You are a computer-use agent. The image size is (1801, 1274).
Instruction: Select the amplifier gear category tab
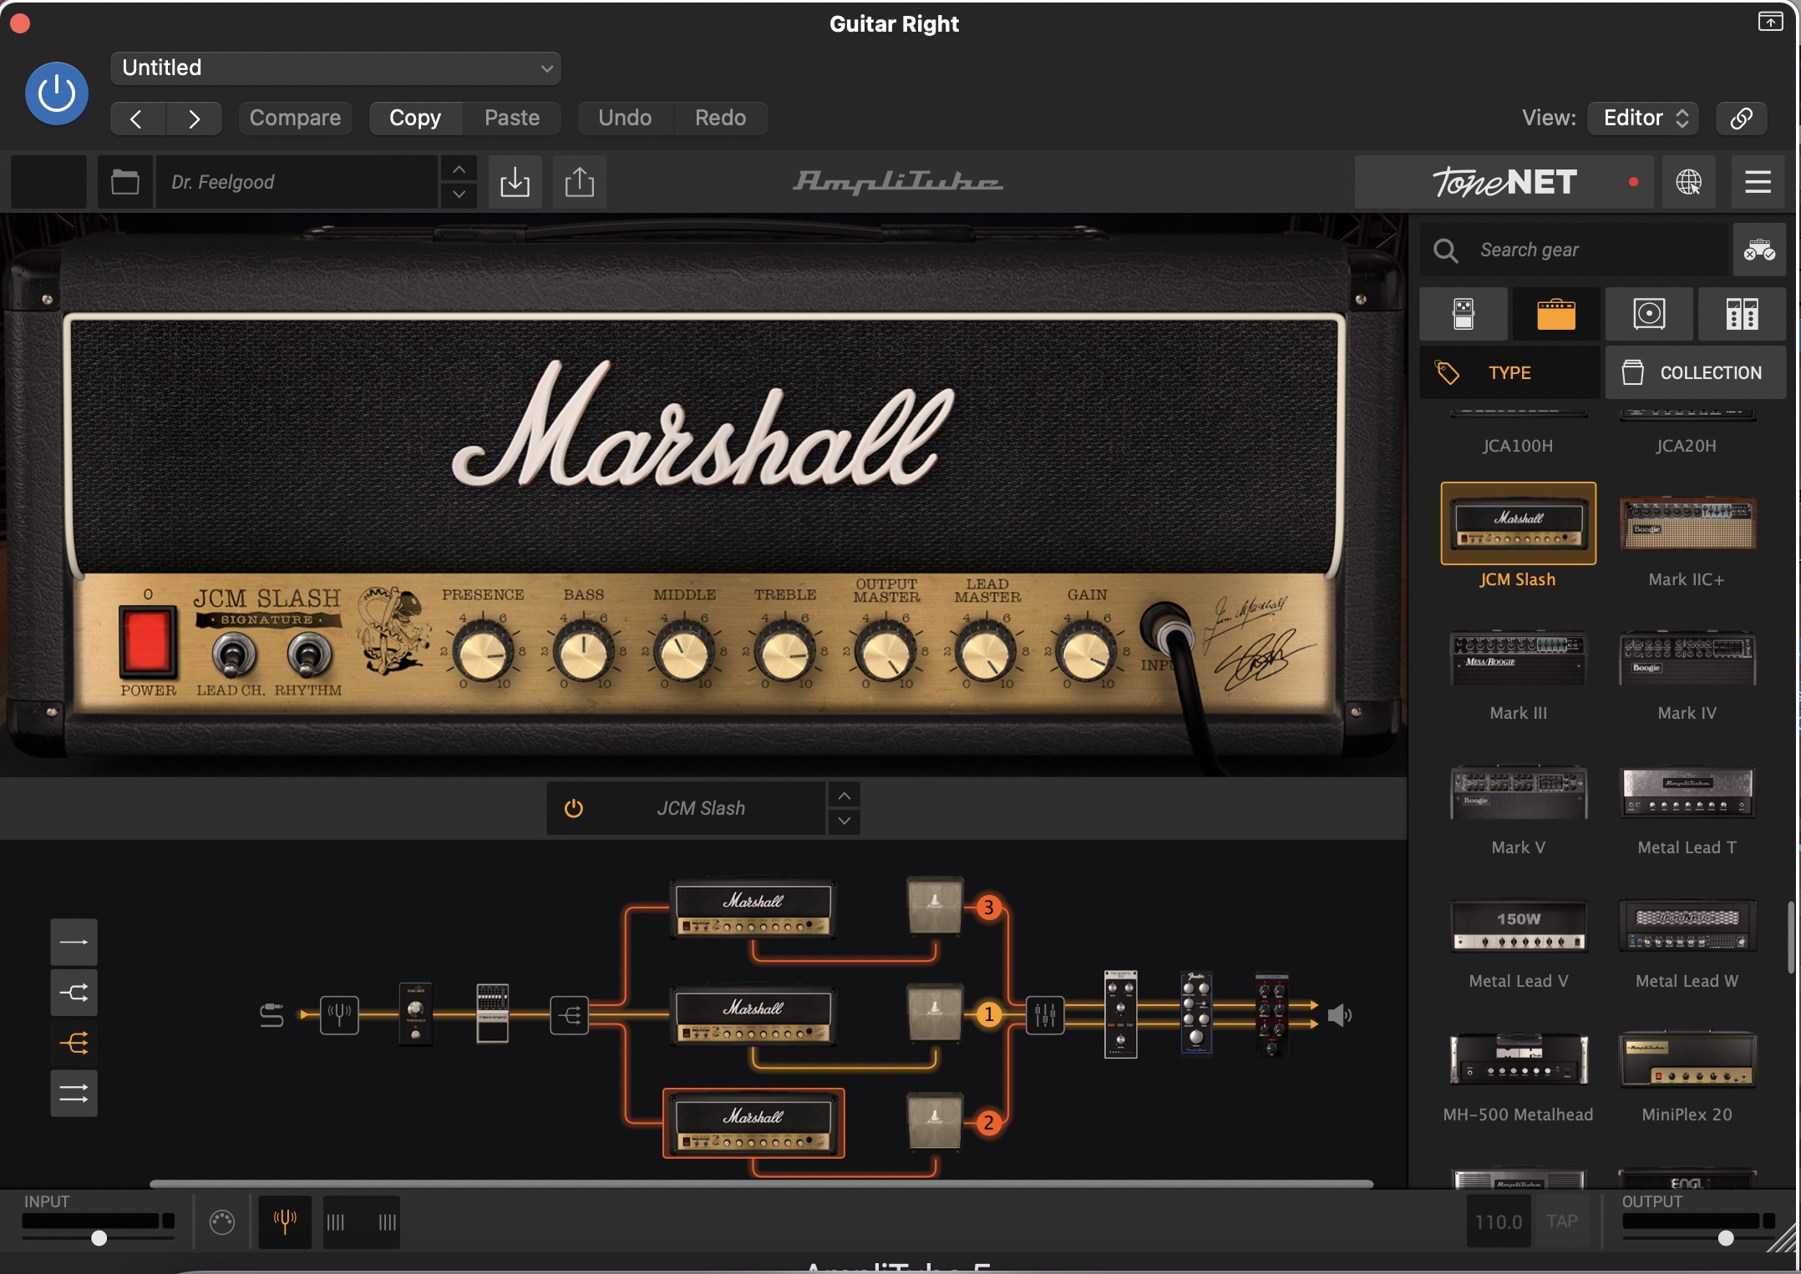[x=1556, y=314]
